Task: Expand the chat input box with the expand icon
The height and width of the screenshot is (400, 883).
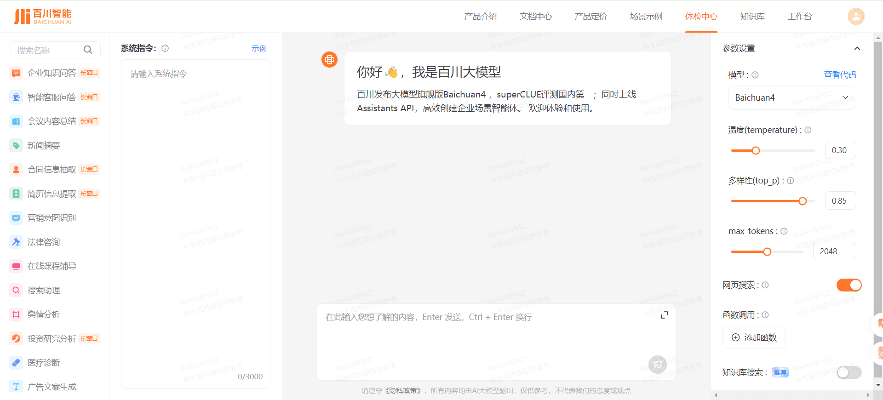Action: pos(664,315)
